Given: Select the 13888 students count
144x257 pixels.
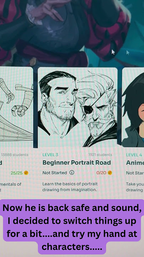Looking at the screenshot, I should [15, 155].
